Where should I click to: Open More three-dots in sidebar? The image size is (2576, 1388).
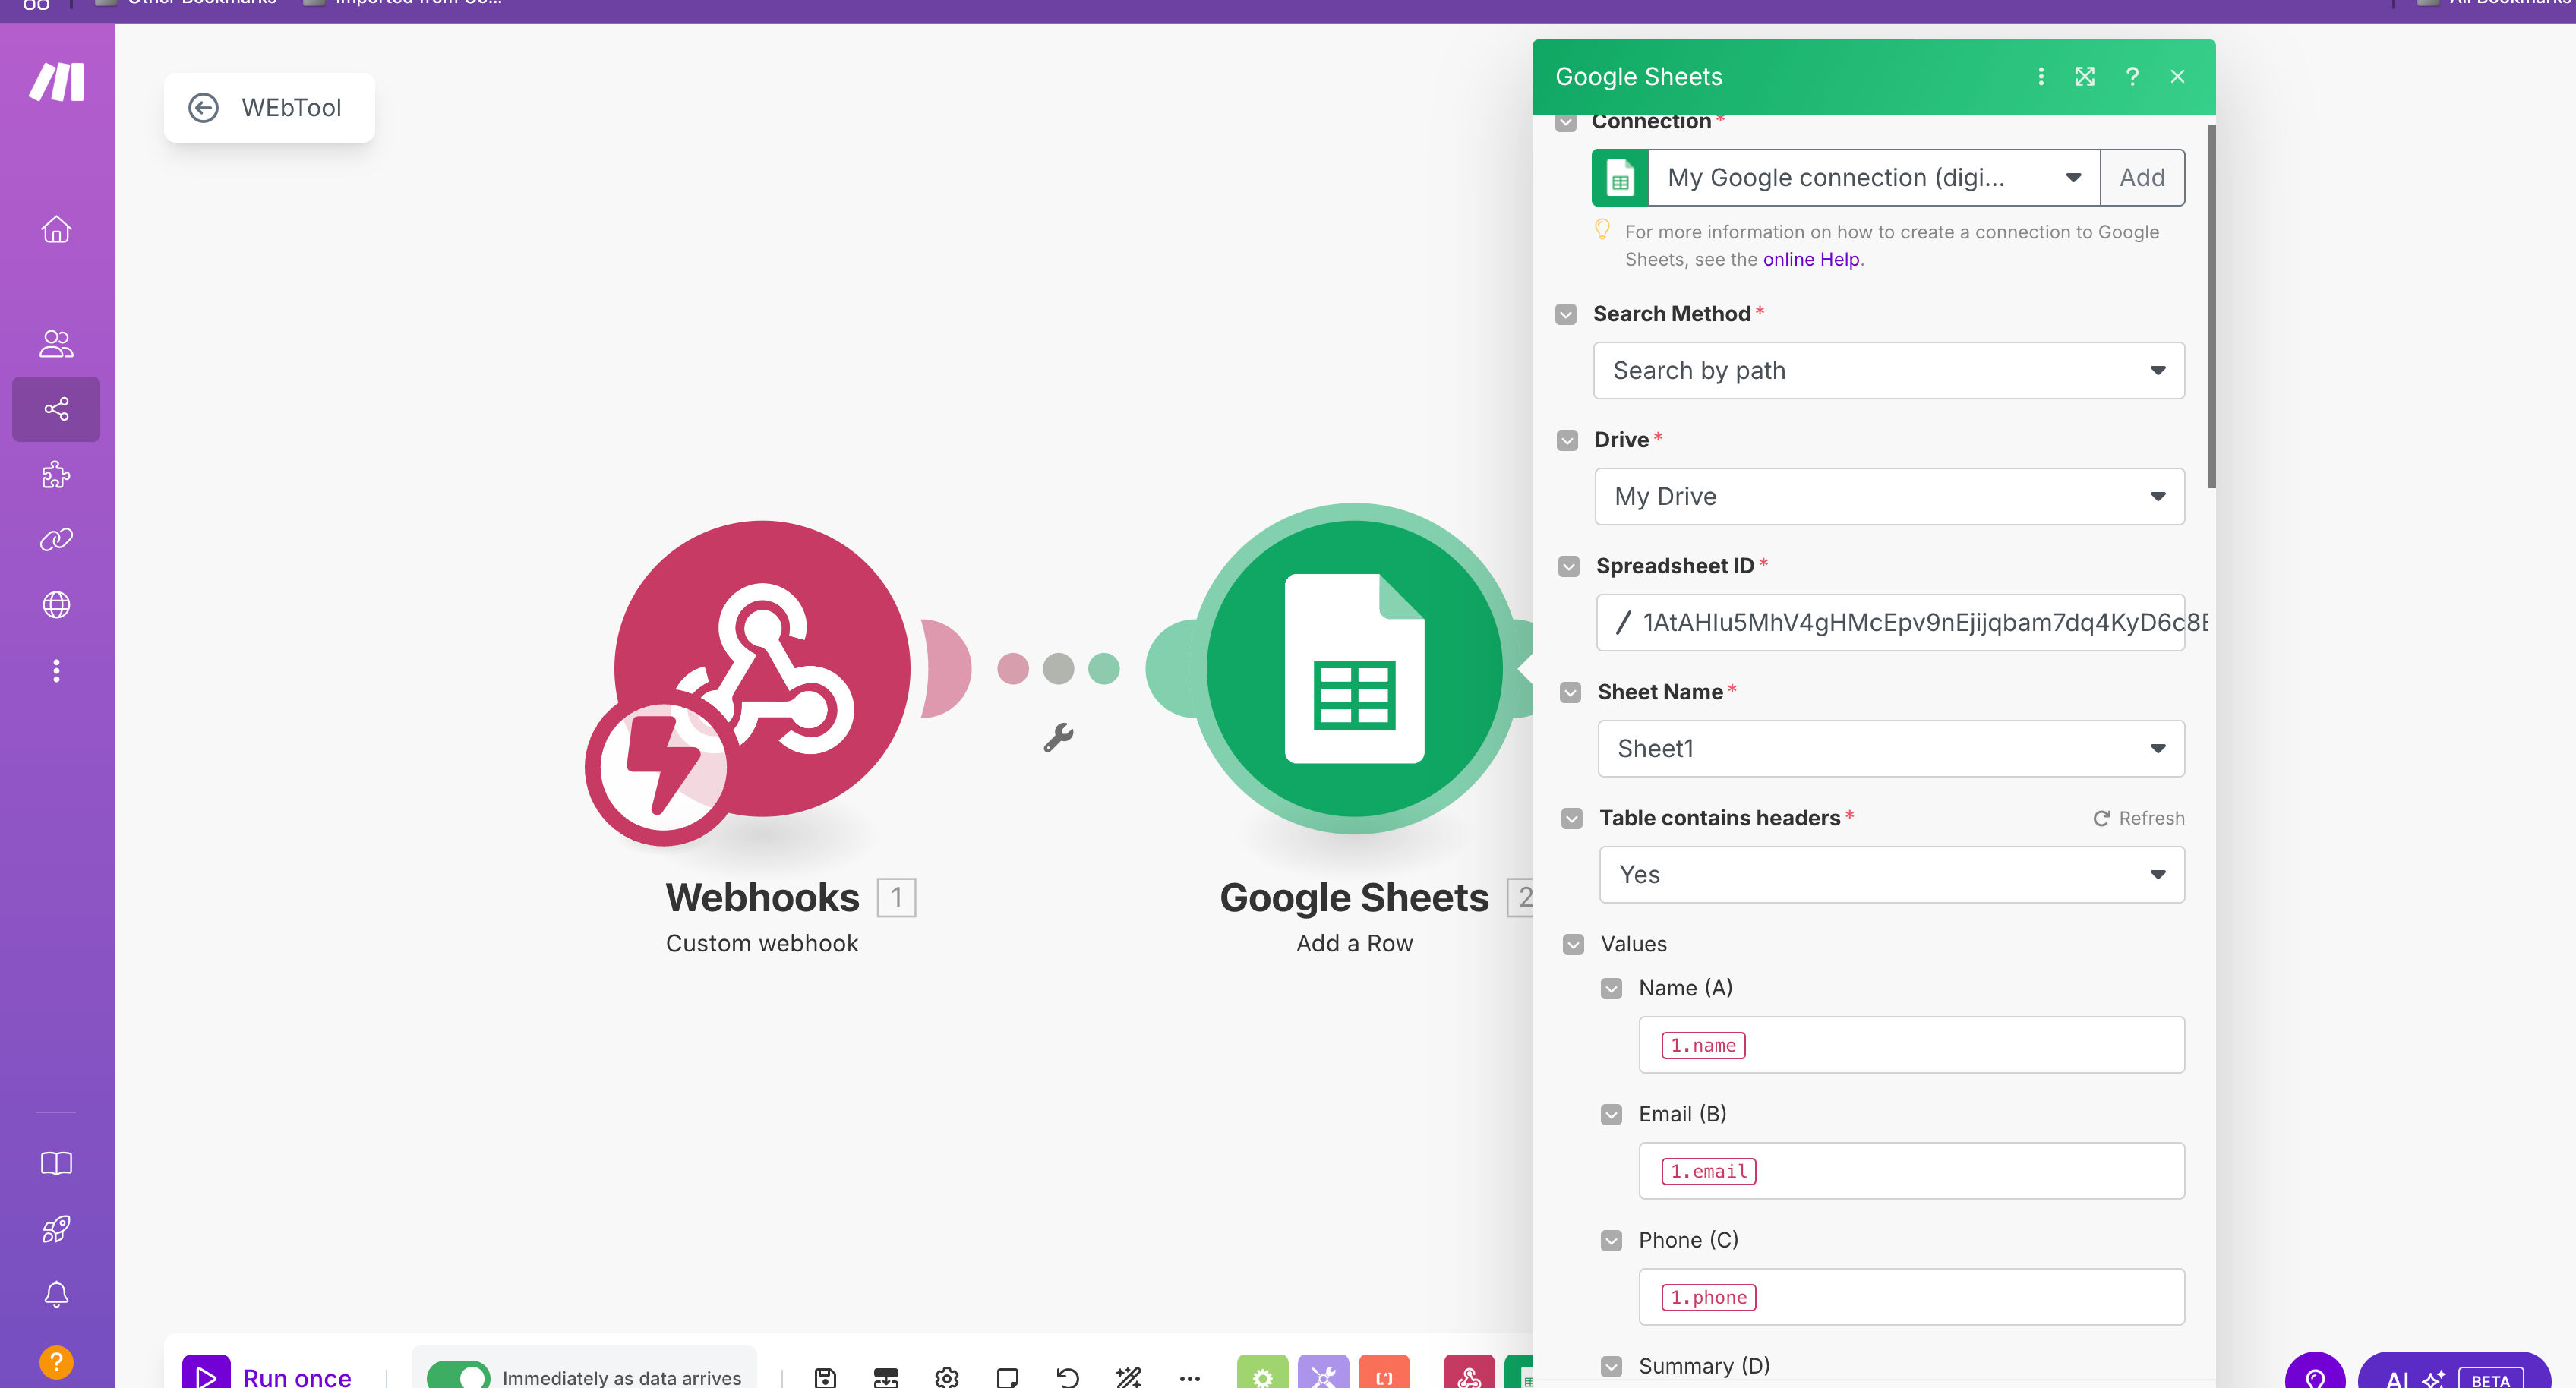click(56, 670)
